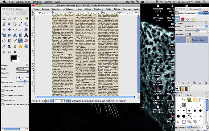
Task: Select the Flip tool
Action: pyautogui.click(x=21, y=35)
